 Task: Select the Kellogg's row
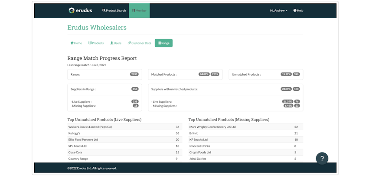pos(125,133)
